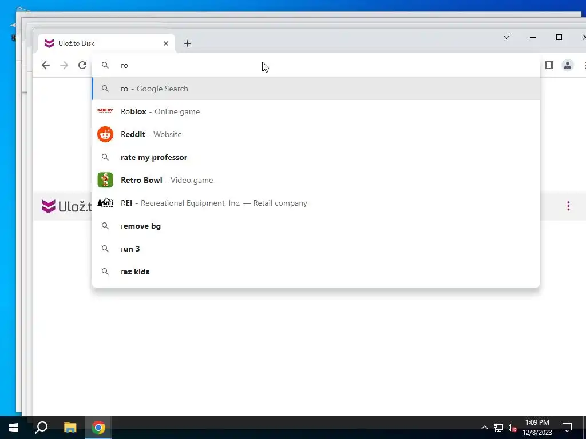The width and height of the screenshot is (586, 439).
Task: Click the Chrome taskbar icon
Action: click(98, 428)
